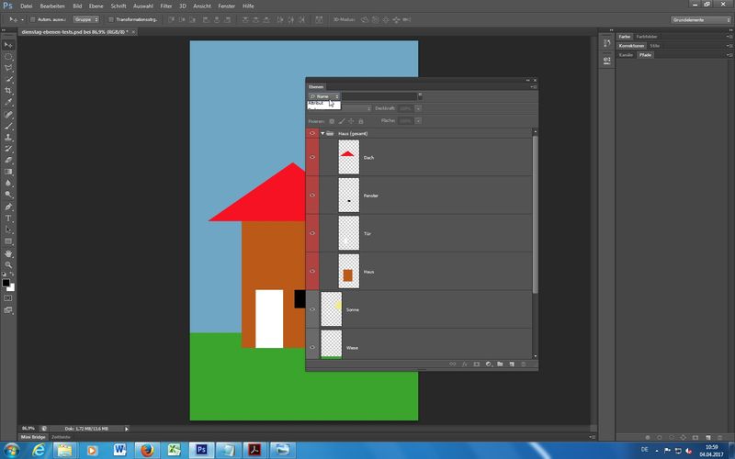735x459 pixels.
Task: Enable the Transformationsstrg. checkbox
Action: click(111, 18)
